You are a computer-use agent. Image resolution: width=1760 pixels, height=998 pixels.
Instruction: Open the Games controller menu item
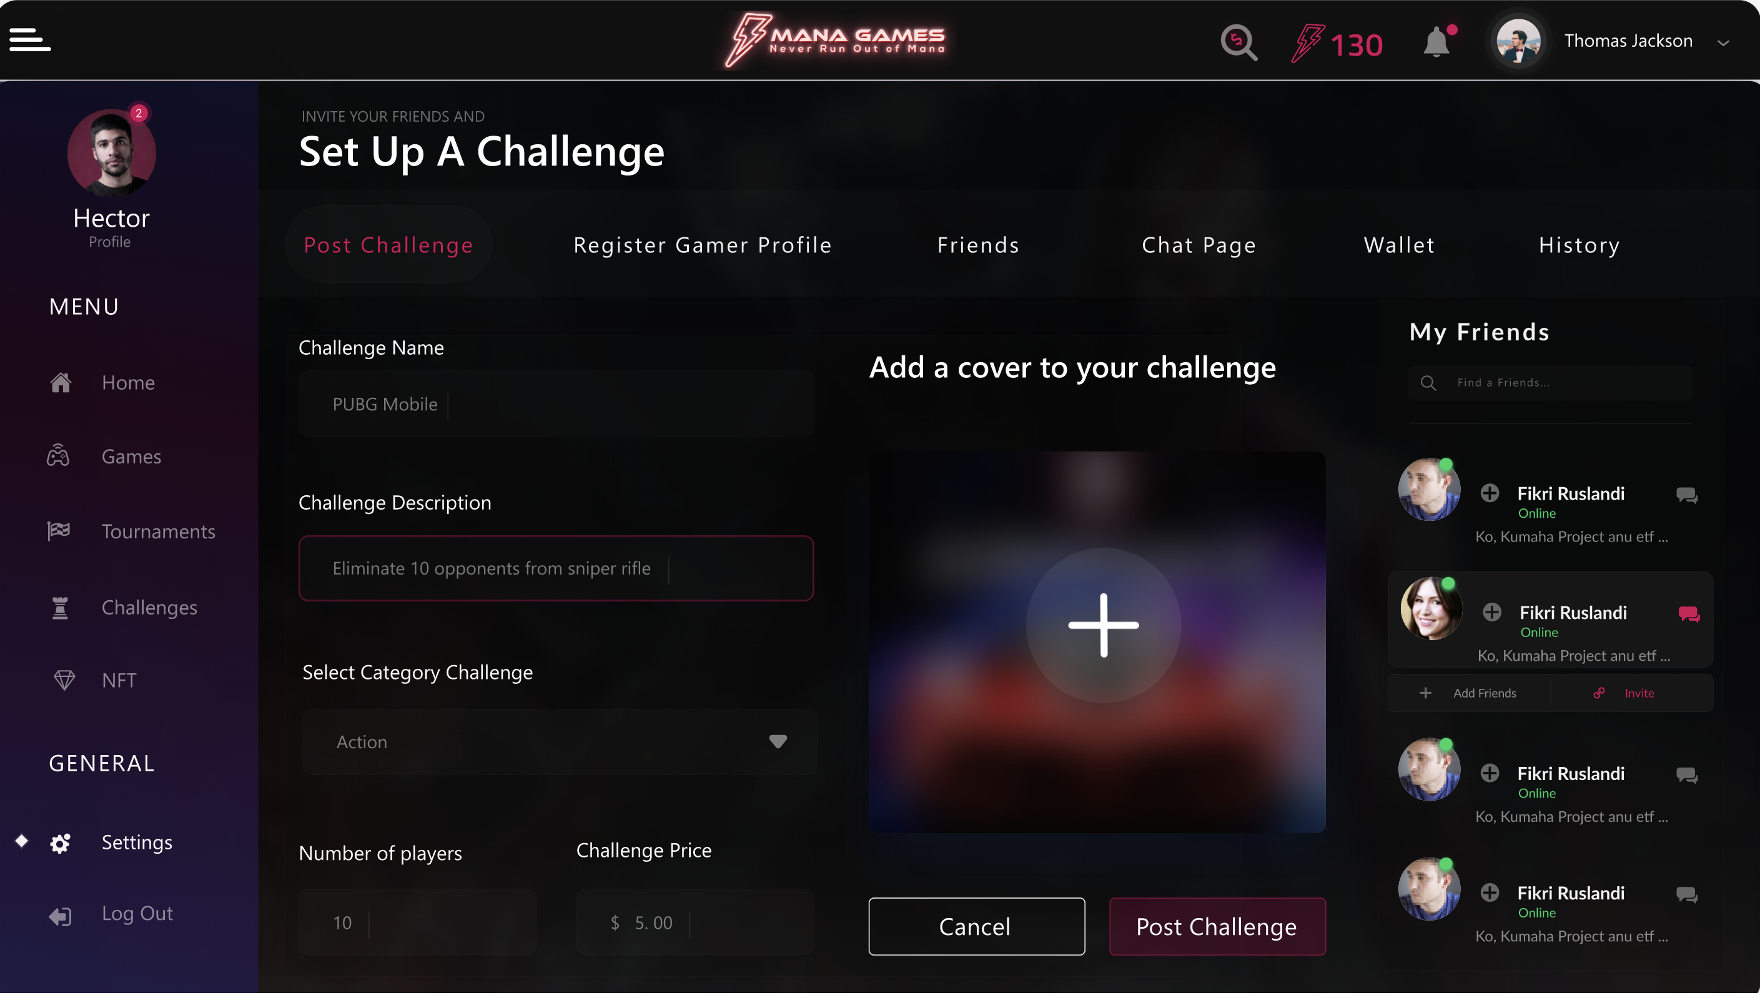[x=130, y=457]
